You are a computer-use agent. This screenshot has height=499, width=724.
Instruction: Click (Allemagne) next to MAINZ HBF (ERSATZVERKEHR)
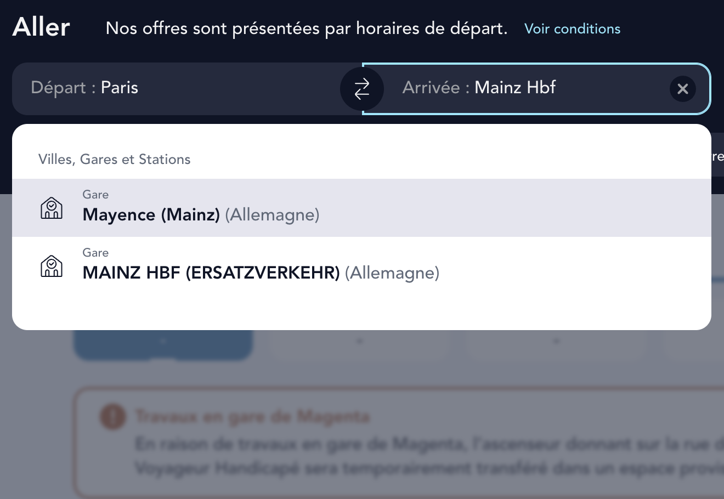pos(392,273)
